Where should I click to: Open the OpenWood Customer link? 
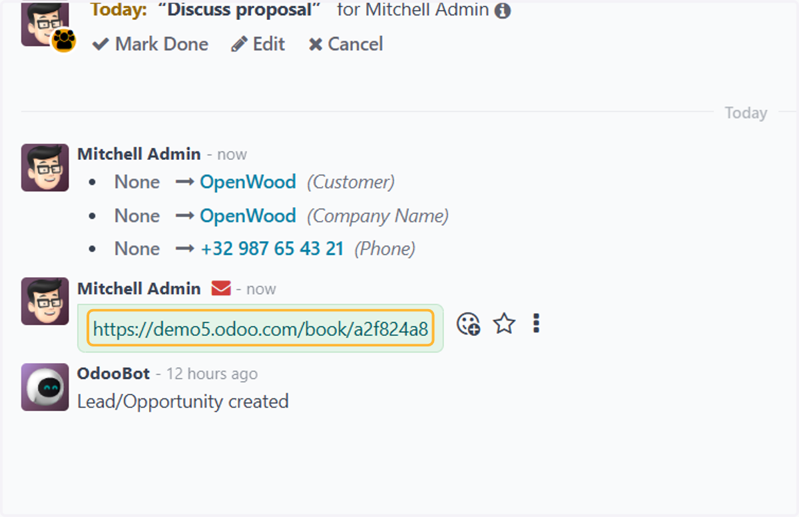pyautogui.click(x=248, y=182)
